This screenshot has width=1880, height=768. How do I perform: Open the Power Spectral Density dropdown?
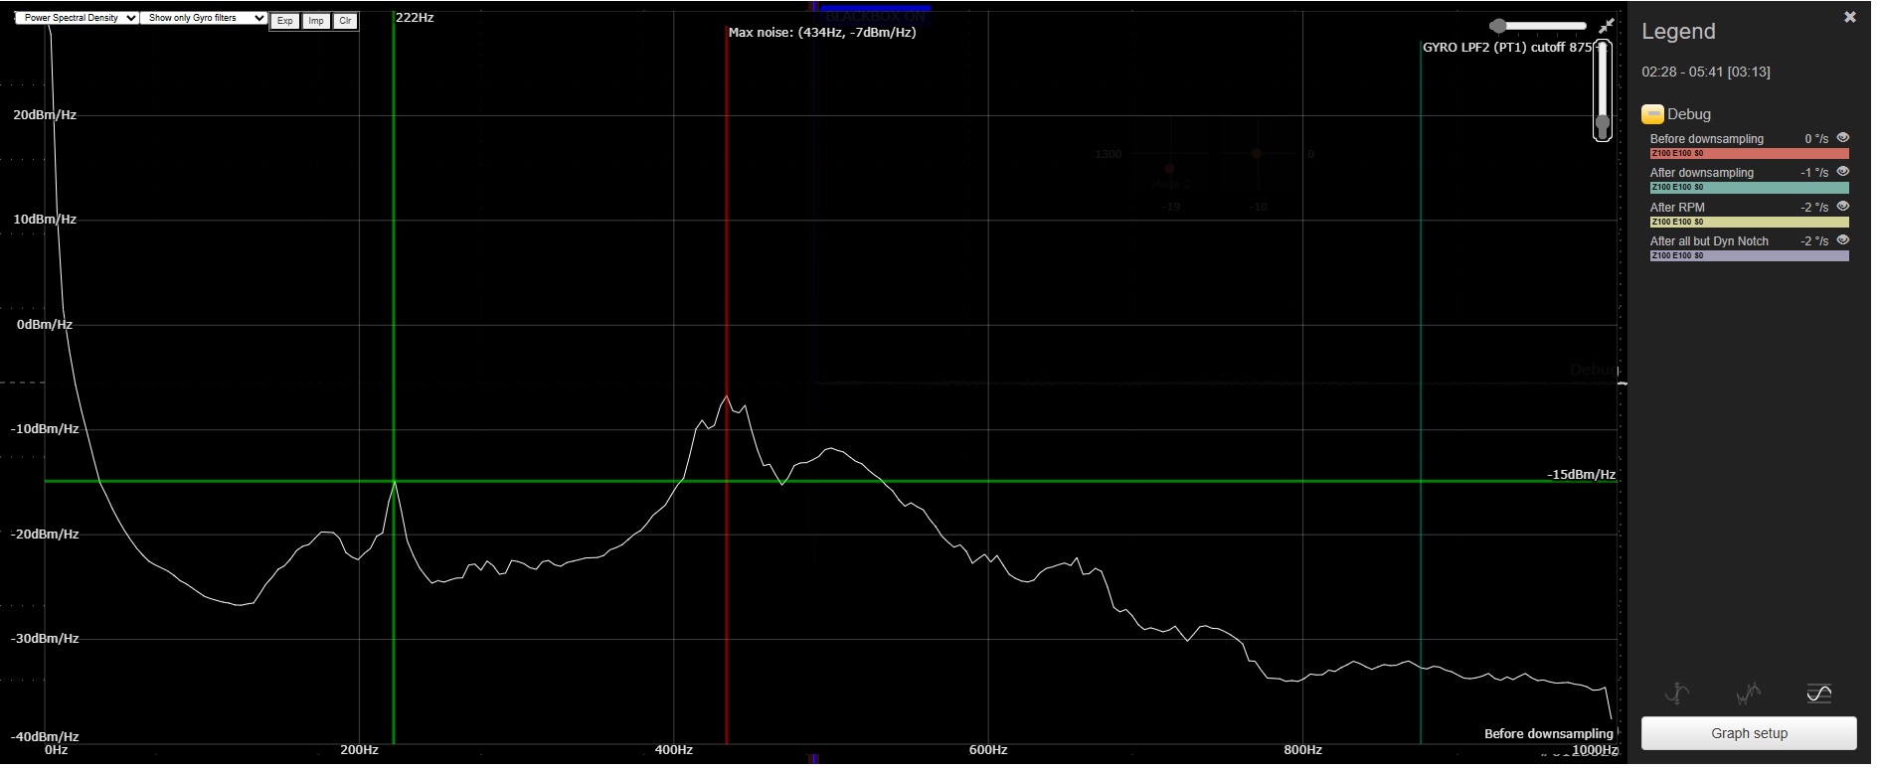coord(77,18)
